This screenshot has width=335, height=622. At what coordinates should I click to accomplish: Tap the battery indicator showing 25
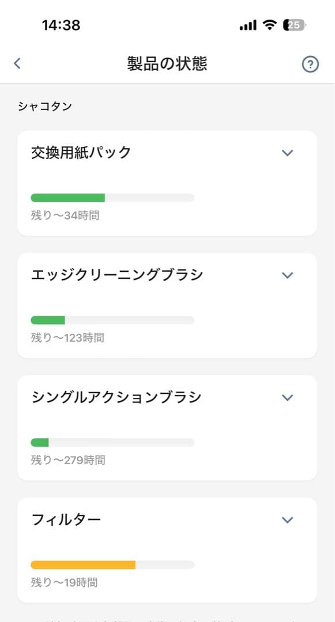(293, 25)
